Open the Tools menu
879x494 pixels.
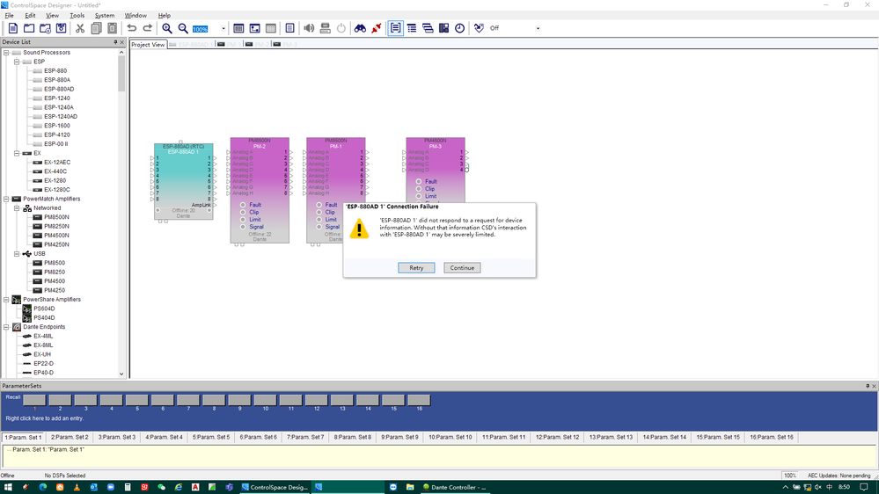77,16
